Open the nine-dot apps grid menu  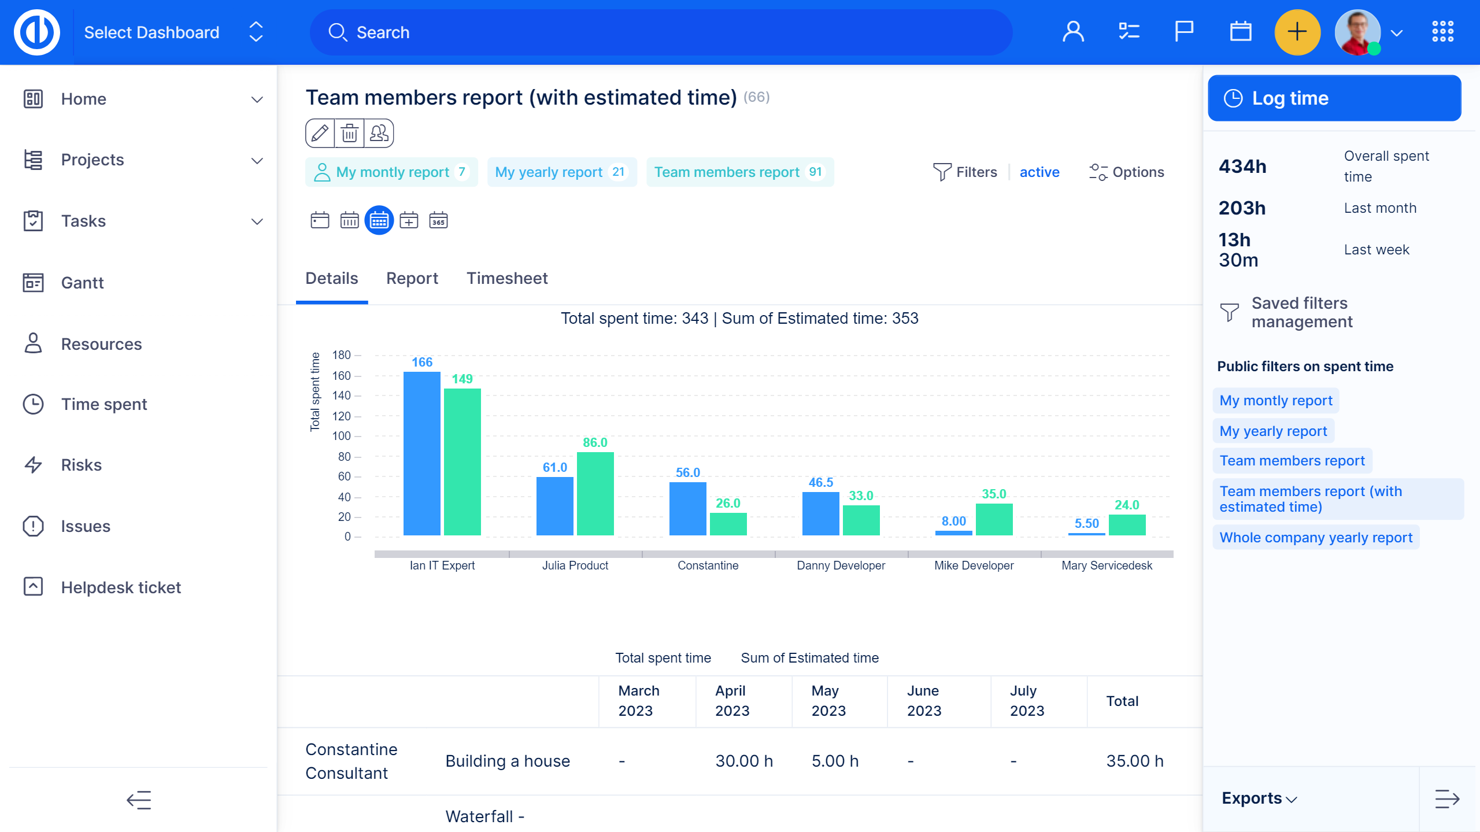click(x=1442, y=32)
